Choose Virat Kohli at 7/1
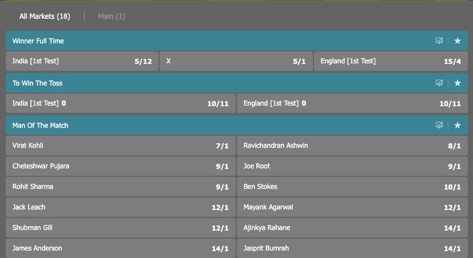Screen dimensions: 473x258 click(121, 146)
